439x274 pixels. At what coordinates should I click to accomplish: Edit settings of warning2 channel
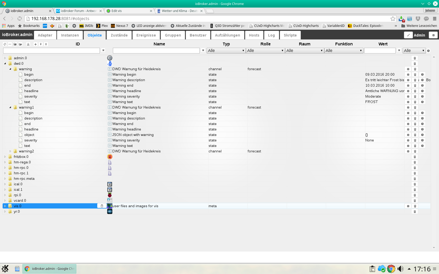tap(408, 151)
